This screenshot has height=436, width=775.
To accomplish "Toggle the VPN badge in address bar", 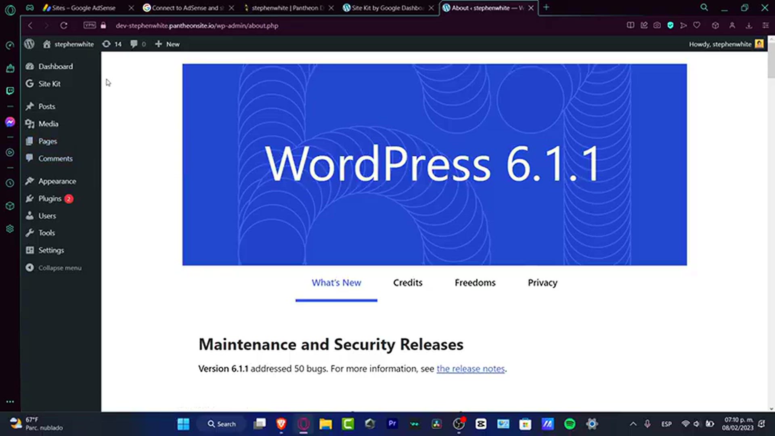I will (90, 25).
